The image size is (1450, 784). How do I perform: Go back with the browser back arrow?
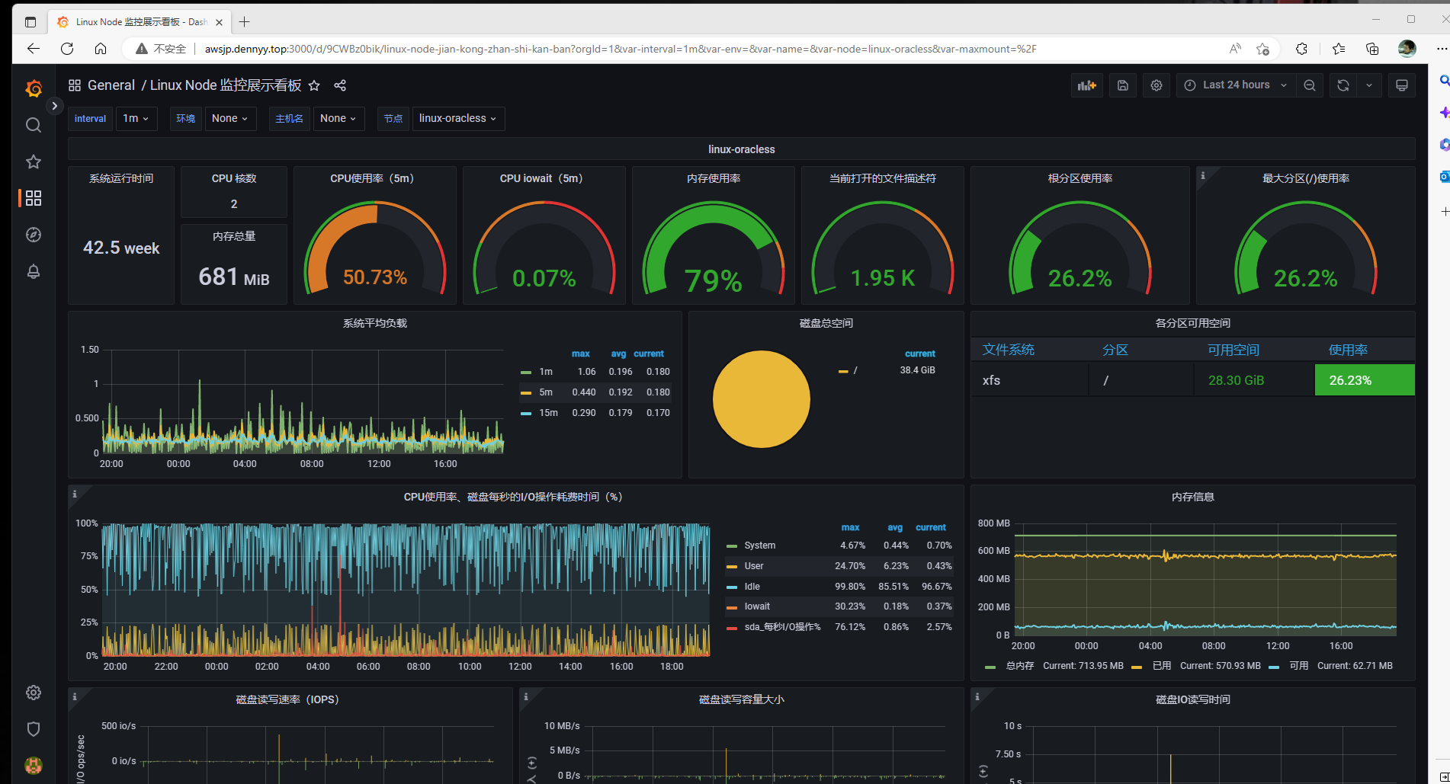[33, 49]
